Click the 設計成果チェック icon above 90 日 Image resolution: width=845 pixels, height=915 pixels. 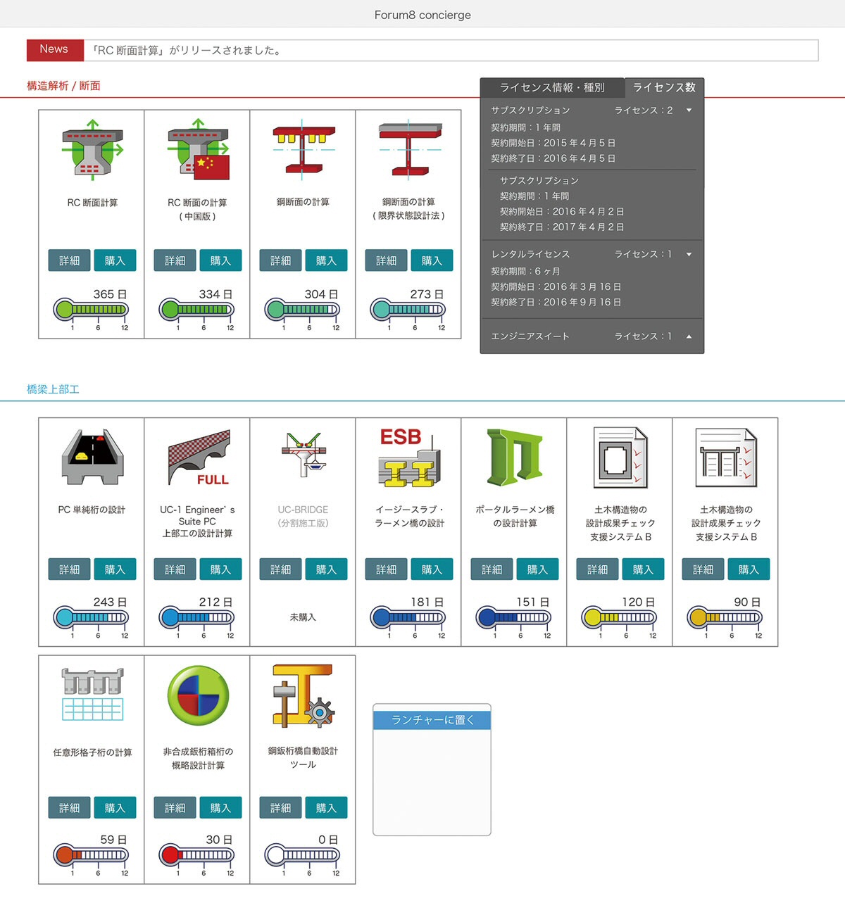726,458
